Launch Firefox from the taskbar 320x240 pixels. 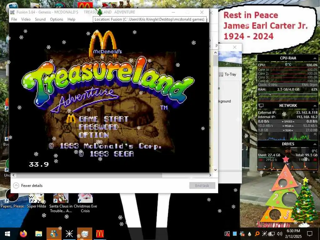point(23,234)
